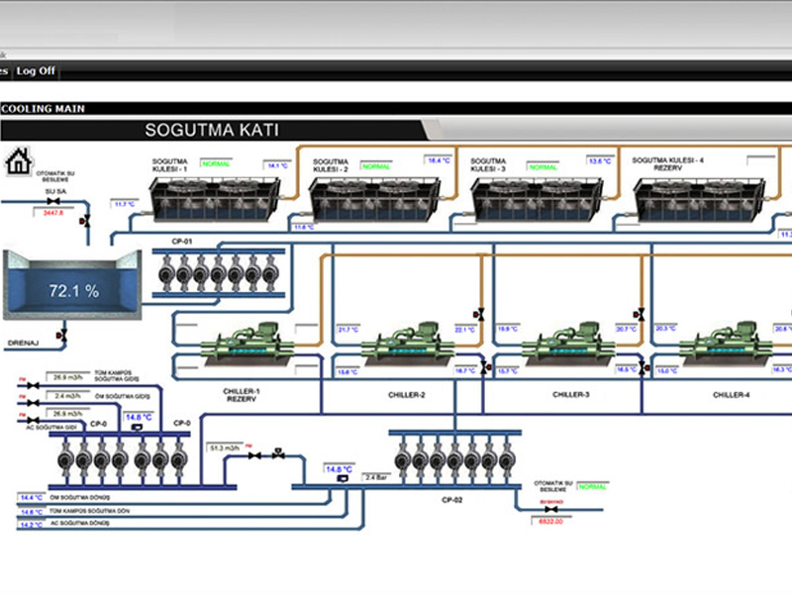Toggle the red valve above the water tank
The width and height of the screenshot is (792, 594).
coord(86,221)
